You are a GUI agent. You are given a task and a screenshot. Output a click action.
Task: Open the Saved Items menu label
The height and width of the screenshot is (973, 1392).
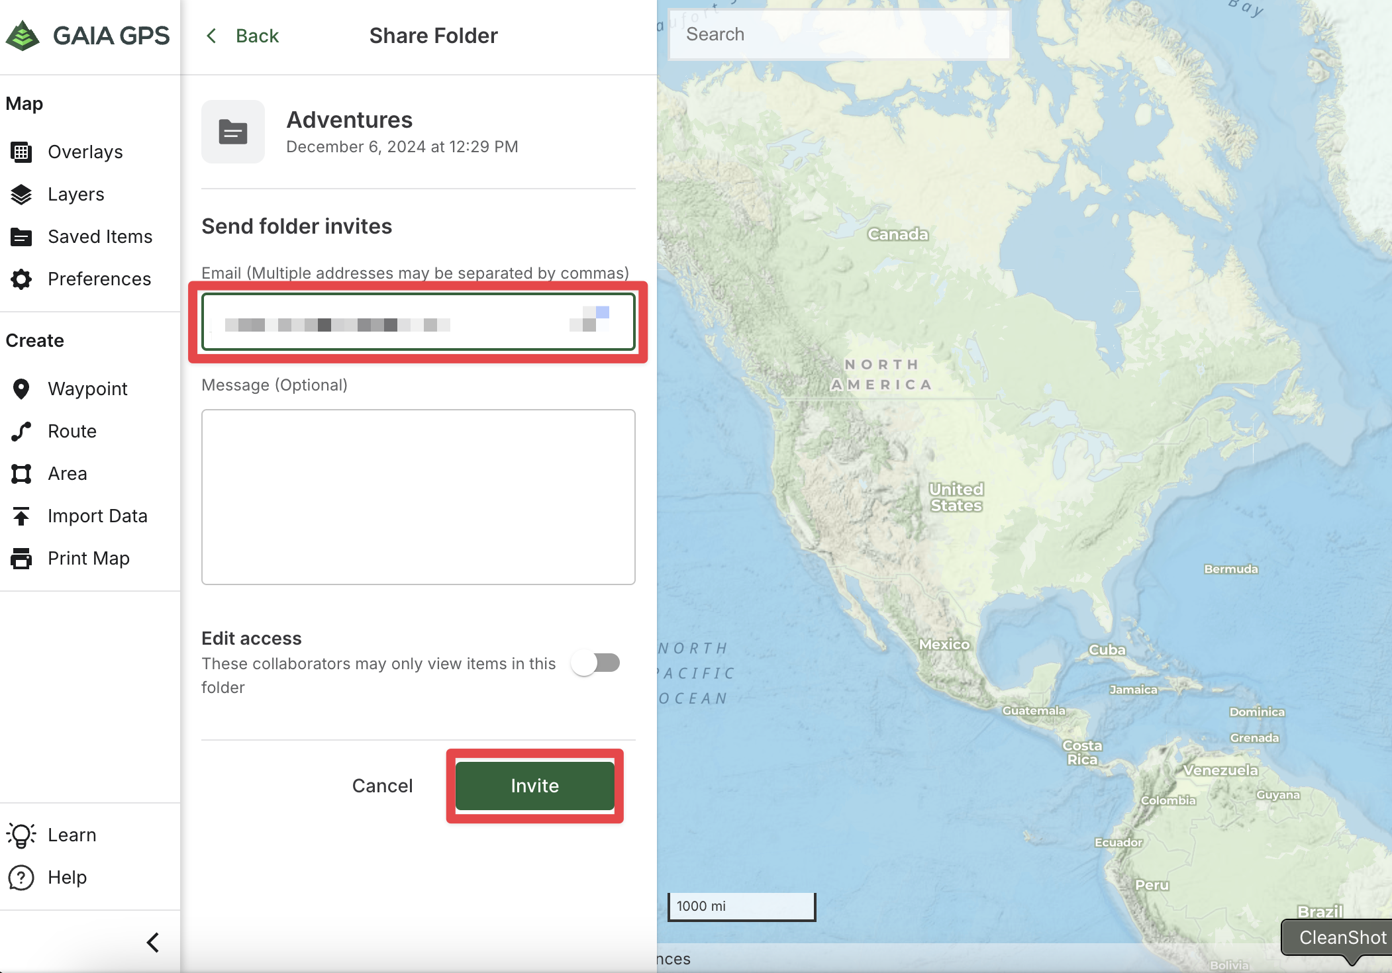pos(100,237)
